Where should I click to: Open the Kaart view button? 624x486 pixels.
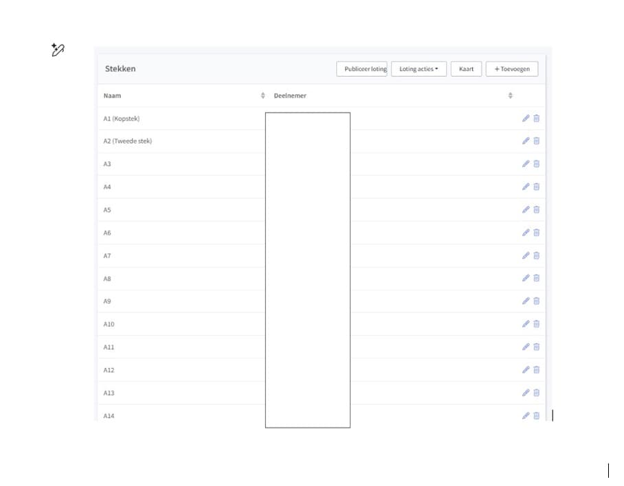466,69
